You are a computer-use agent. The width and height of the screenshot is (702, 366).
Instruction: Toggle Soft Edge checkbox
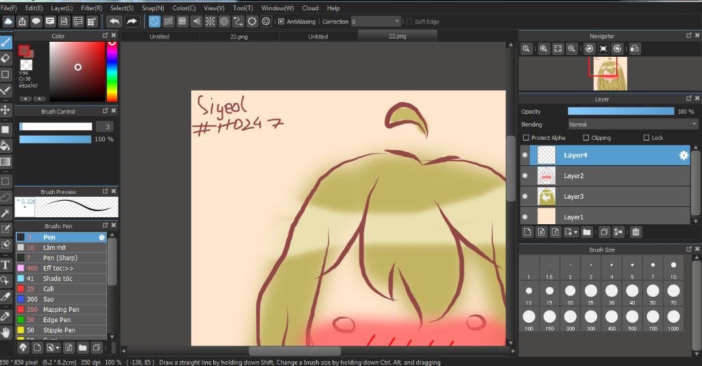pos(409,21)
